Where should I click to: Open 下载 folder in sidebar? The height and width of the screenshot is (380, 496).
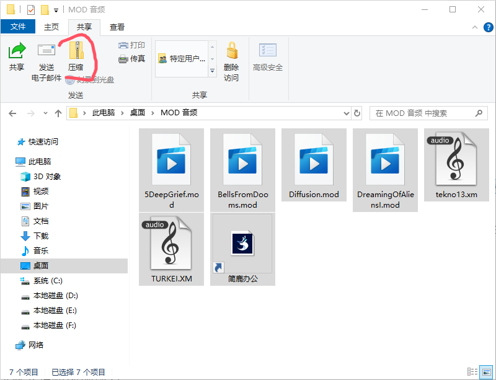click(35, 236)
